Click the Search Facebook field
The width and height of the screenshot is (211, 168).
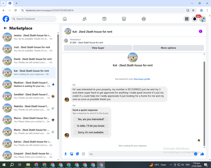pos(34,19)
